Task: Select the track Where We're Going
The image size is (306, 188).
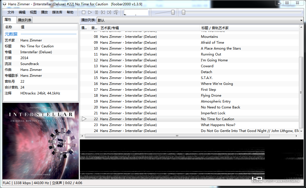Action: coord(189,84)
